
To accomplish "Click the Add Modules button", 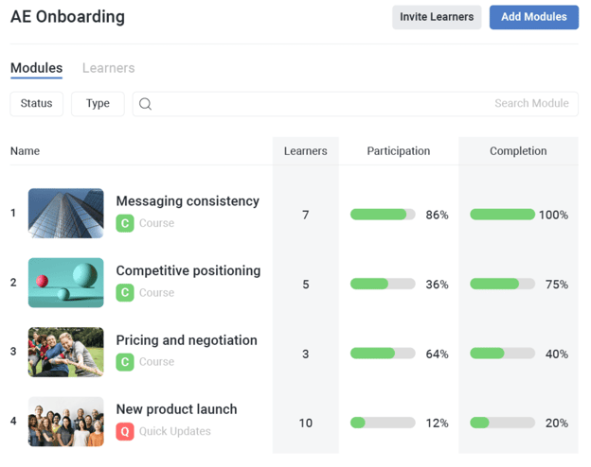I will (533, 17).
